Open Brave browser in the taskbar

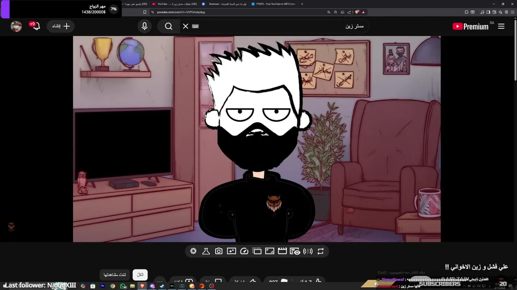click(142, 286)
